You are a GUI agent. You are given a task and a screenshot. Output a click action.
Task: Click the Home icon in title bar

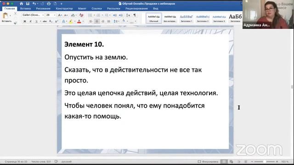(x=22, y=4)
